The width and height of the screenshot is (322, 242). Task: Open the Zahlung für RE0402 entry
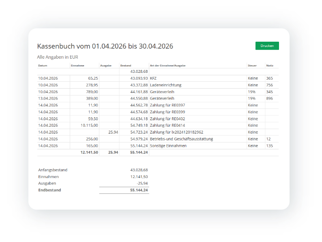pyautogui.click(x=167, y=119)
